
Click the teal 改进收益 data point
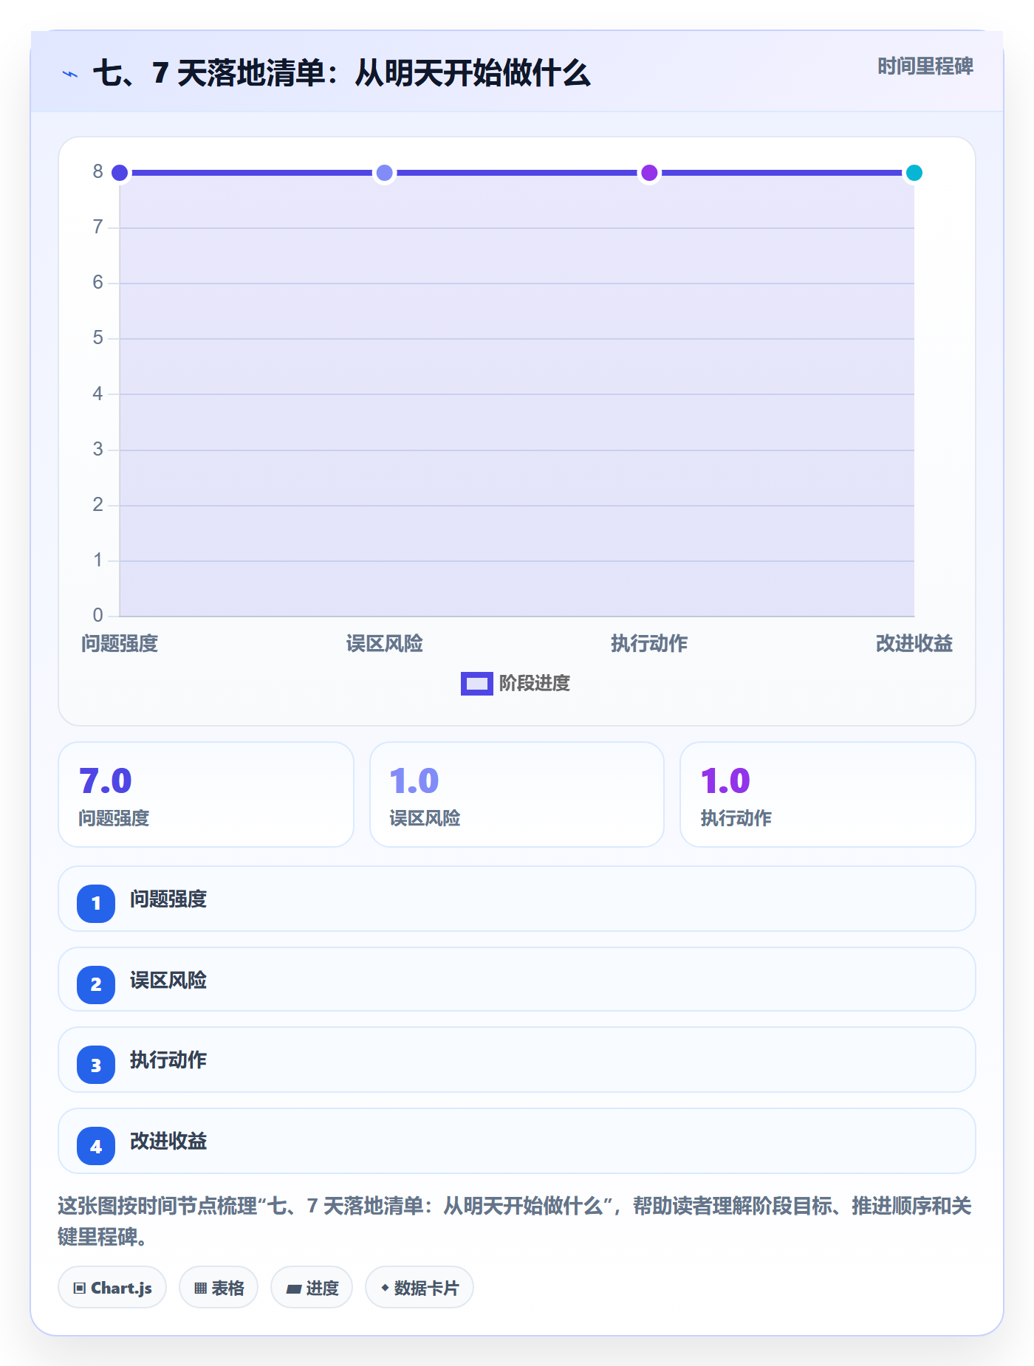[x=914, y=173]
